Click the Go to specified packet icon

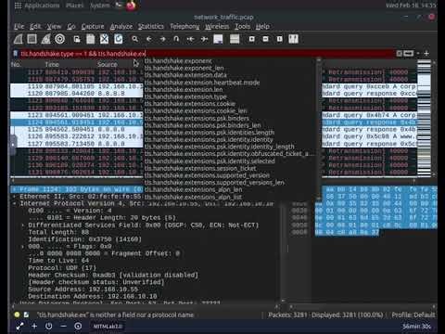click(176, 39)
